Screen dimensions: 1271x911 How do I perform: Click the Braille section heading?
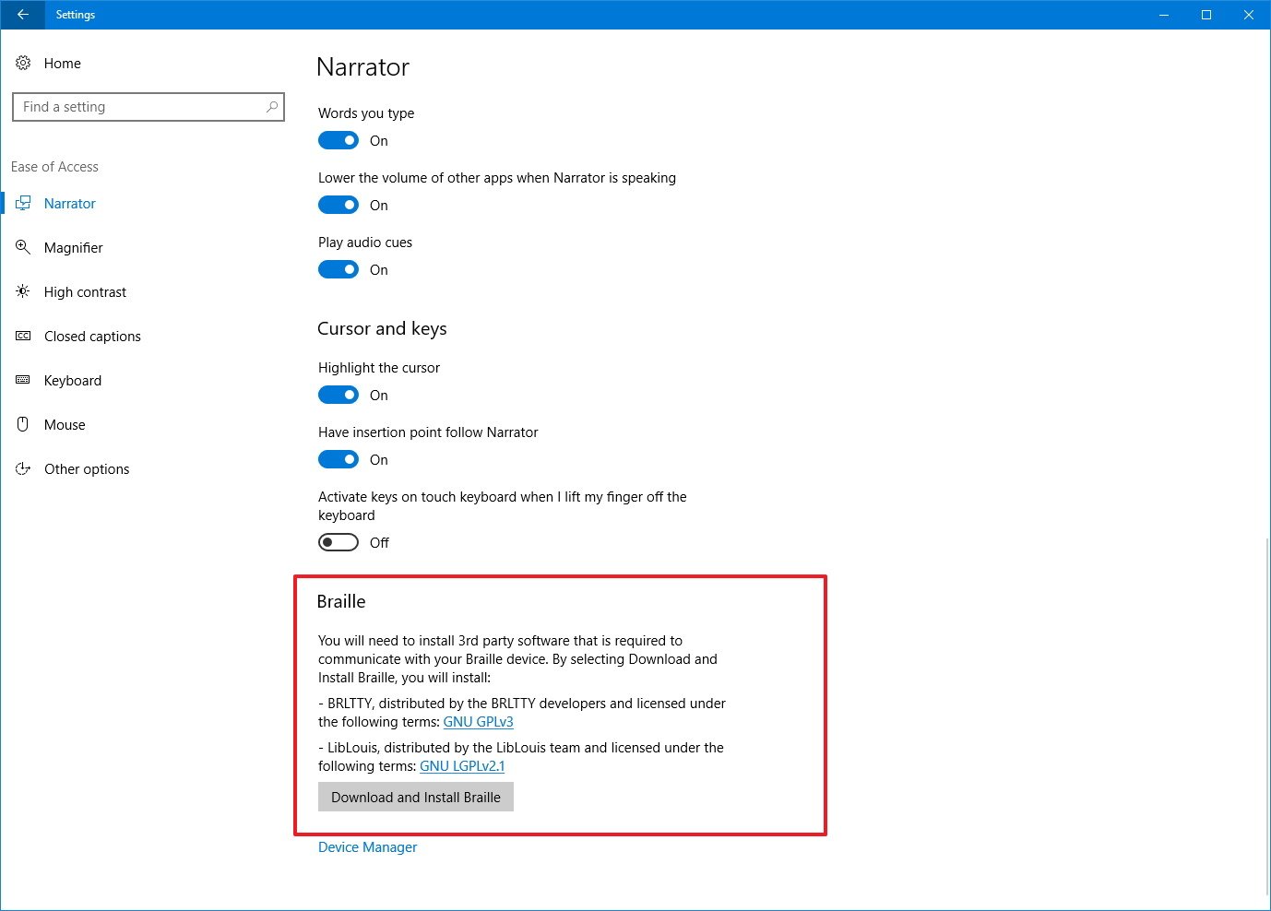coord(341,601)
